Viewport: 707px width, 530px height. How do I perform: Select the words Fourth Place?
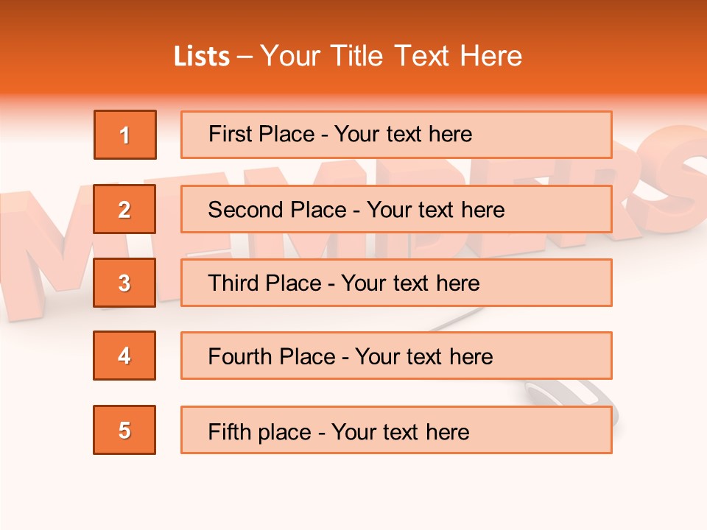272,356
